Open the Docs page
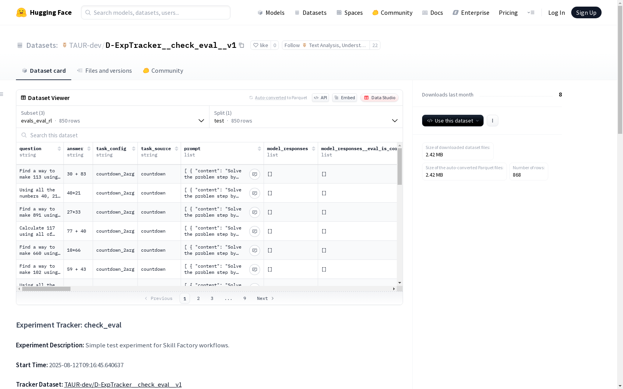 point(432,12)
